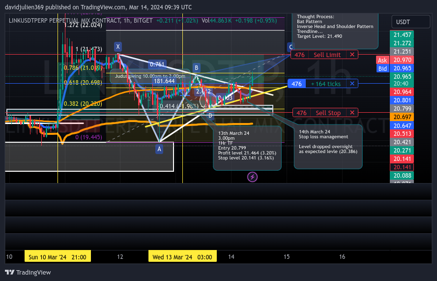Click the Fib 1.272 (22.024) level label
The width and height of the screenshot is (437, 281).
(84, 26)
